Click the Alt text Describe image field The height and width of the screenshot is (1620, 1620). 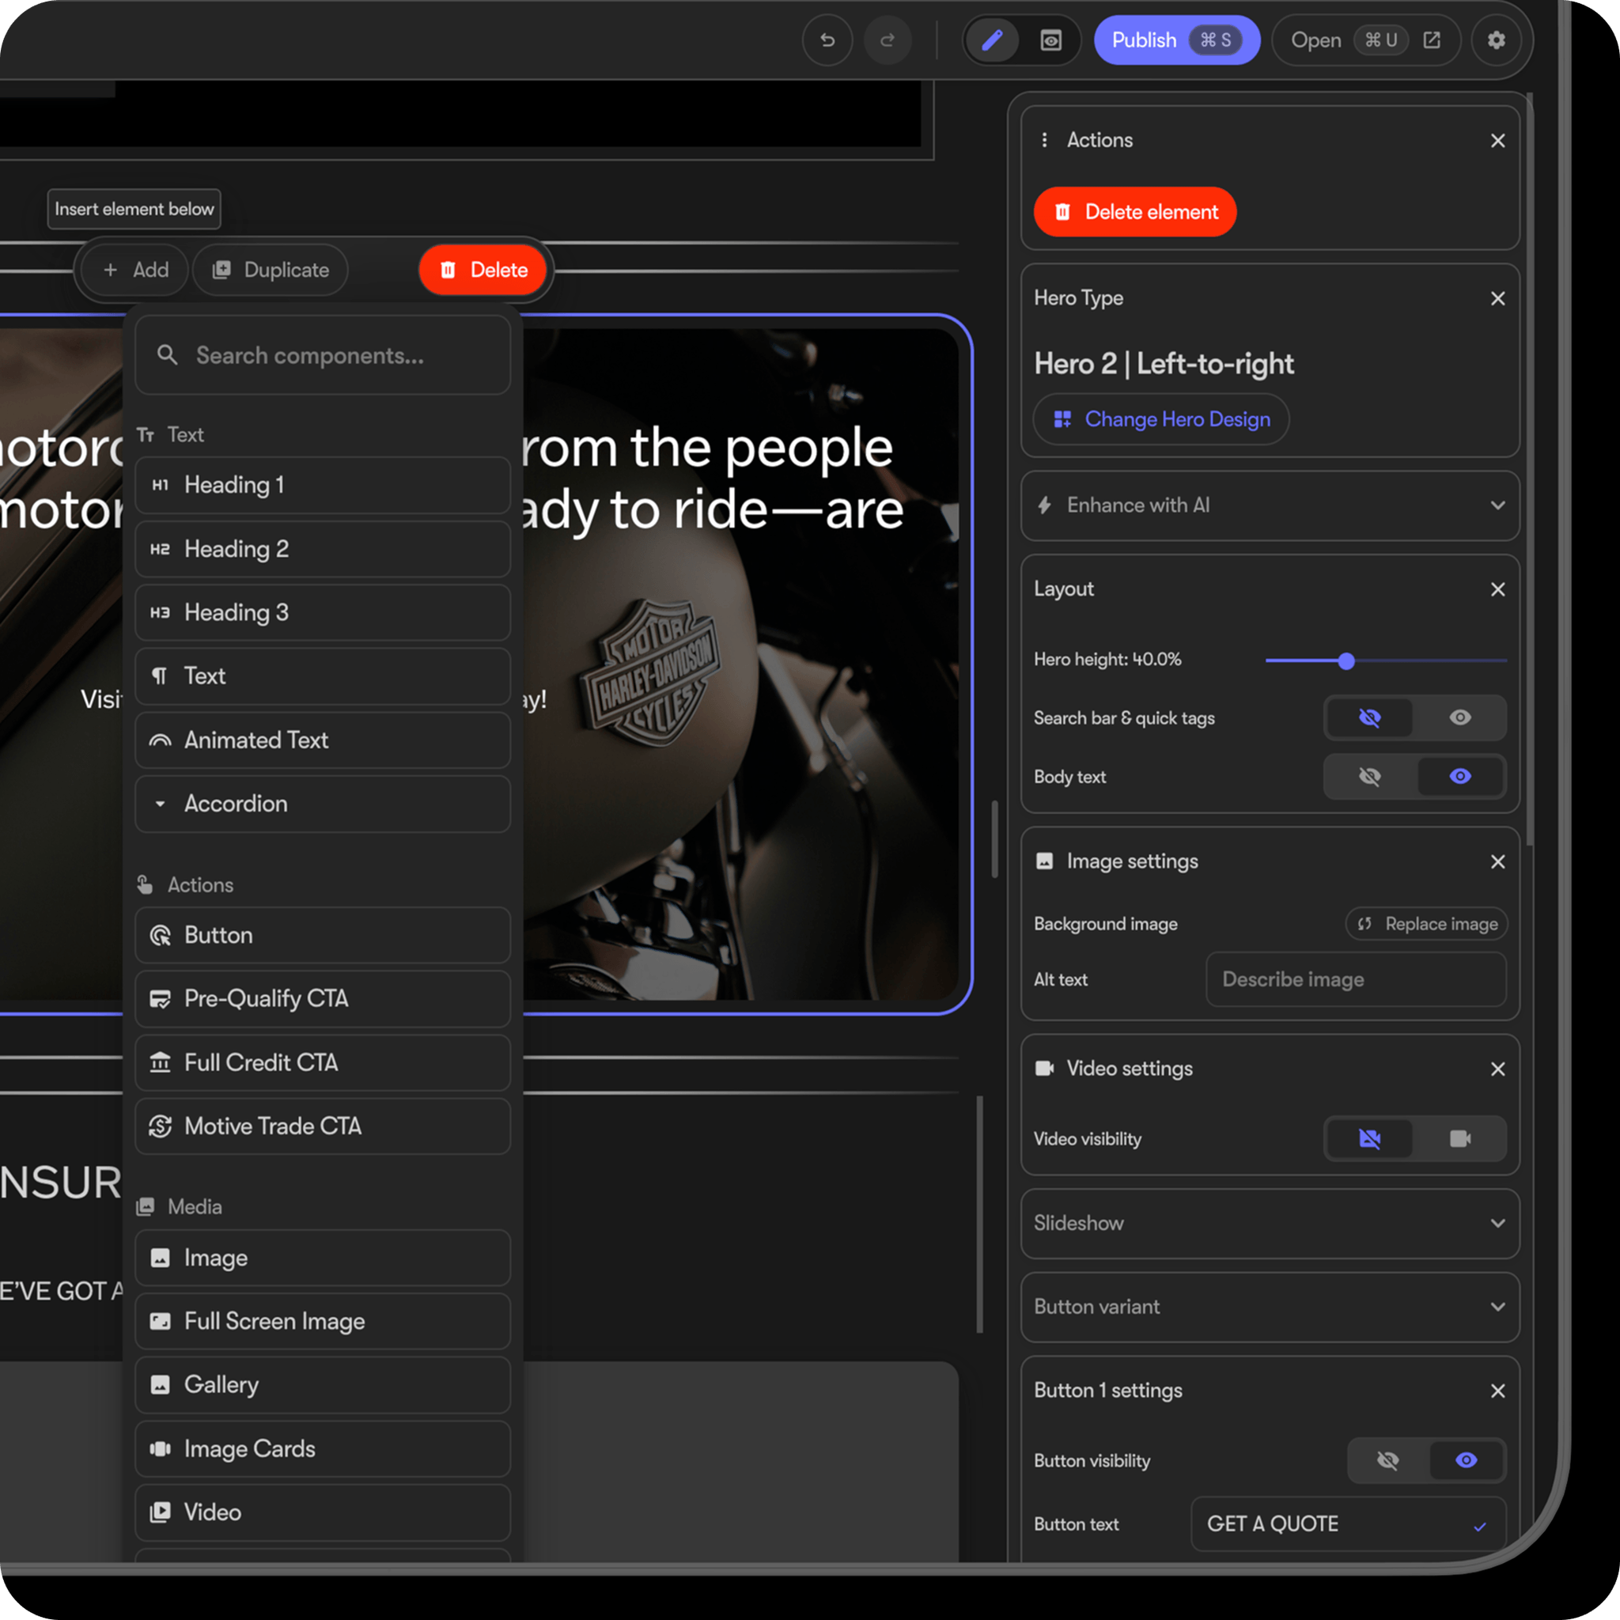(x=1356, y=979)
